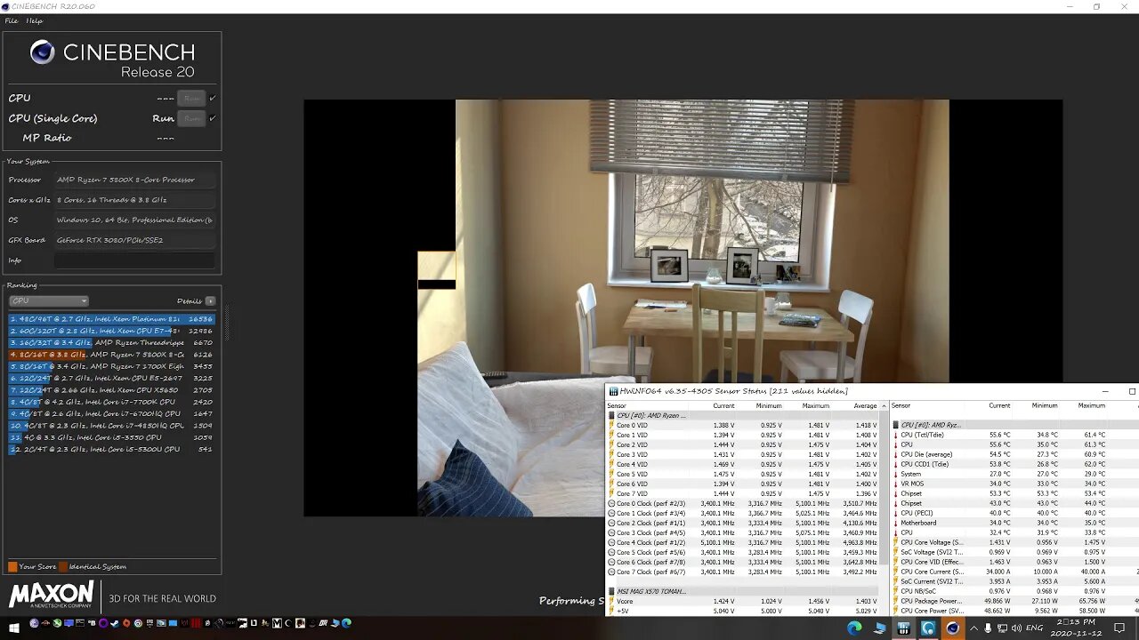
Task: Select ranking row 8 Intel Core i7-7700K
Action: pos(111,402)
